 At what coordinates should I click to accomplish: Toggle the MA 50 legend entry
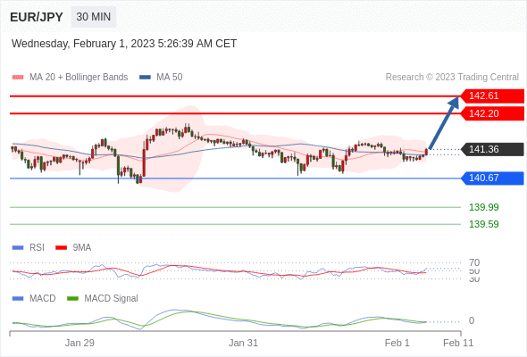pyautogui.click(x=161, y=78)
